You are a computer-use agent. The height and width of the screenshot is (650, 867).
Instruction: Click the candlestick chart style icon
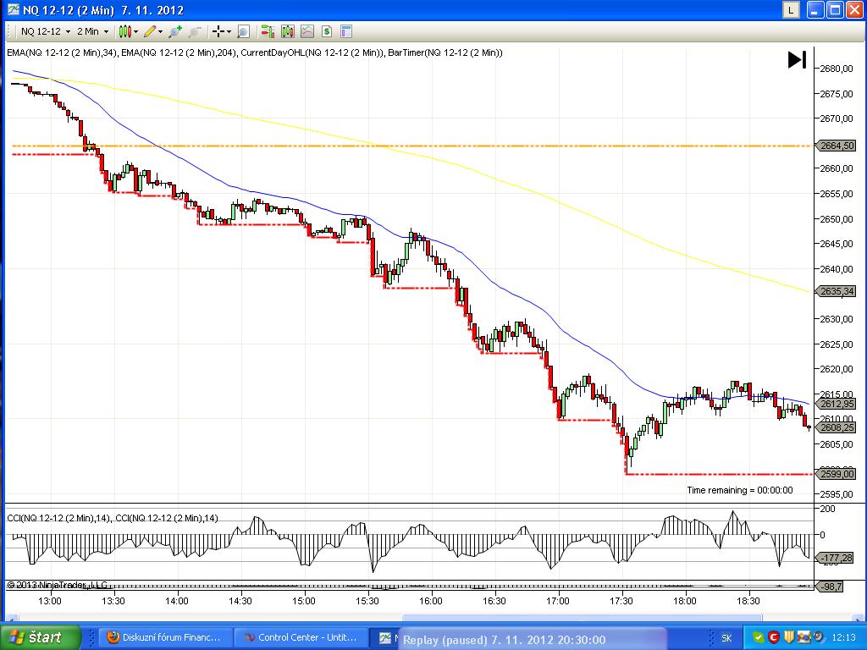(x=125, y=31)
